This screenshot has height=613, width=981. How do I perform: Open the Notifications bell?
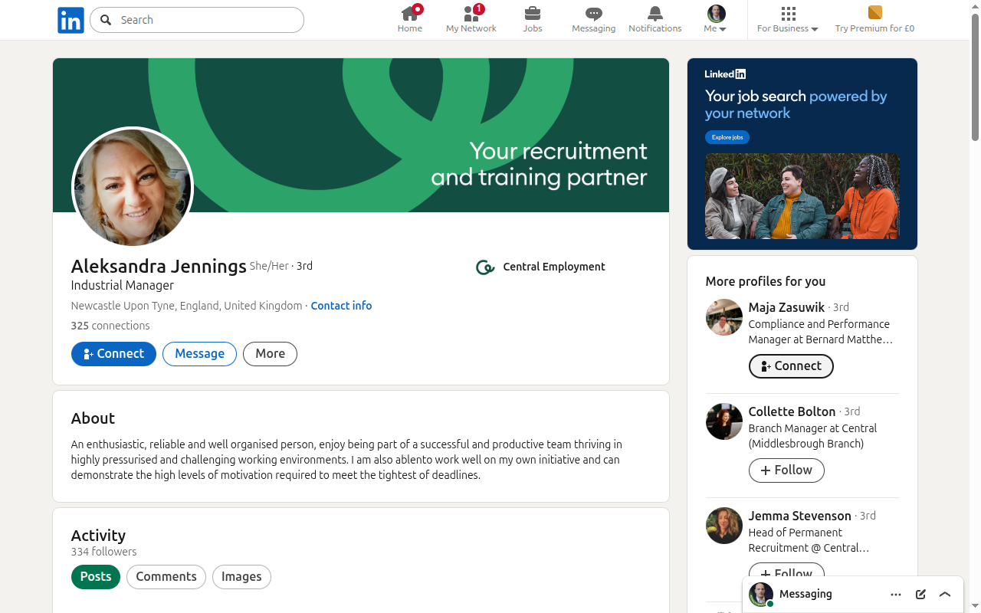655,20
